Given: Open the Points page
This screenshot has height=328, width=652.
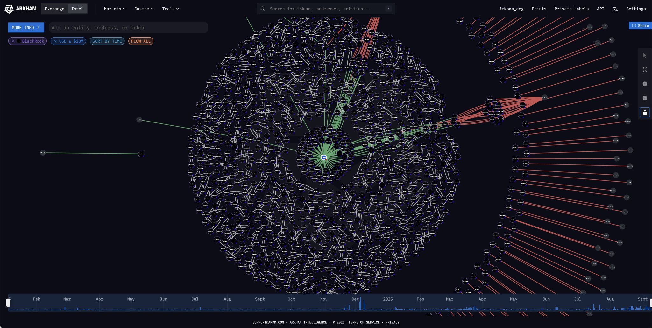Looking at the screenshot, I should point(539,9).
